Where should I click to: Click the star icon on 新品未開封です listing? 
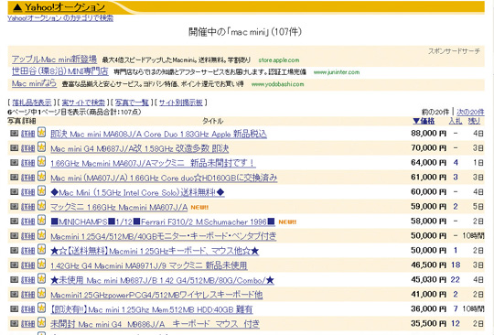(x=41, y=161)
